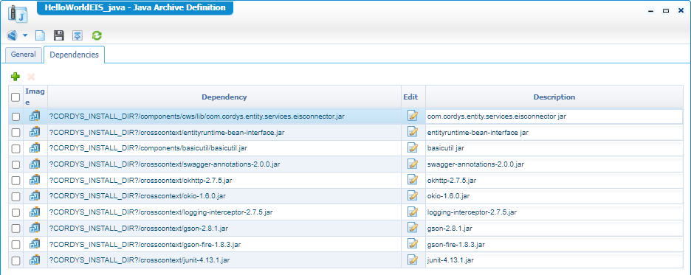Close the Java Archive Definition window
691x275 pixels.
[x=681, y=10]
